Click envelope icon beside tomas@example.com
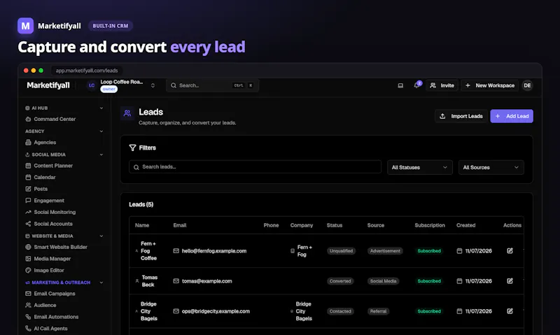Image resolution: width=560 pixels, height=335 pixels. coord(176,280)
